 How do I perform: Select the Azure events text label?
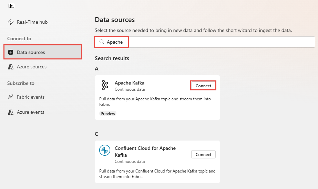point(31,112)
